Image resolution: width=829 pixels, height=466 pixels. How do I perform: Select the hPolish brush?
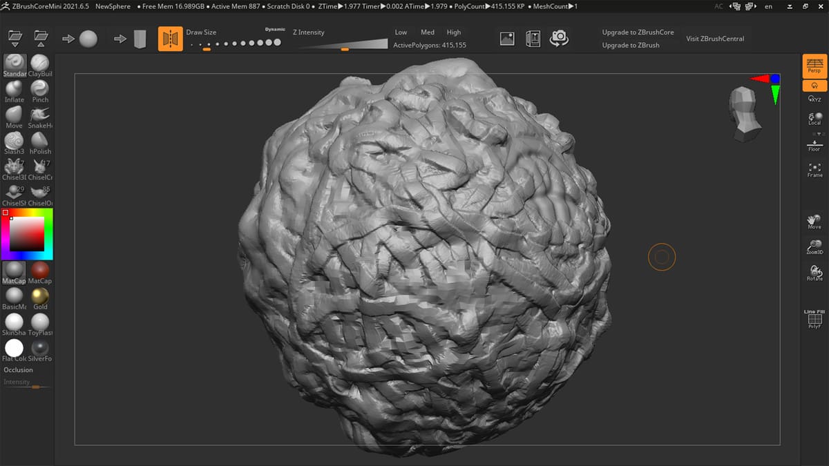coord(40,143)
